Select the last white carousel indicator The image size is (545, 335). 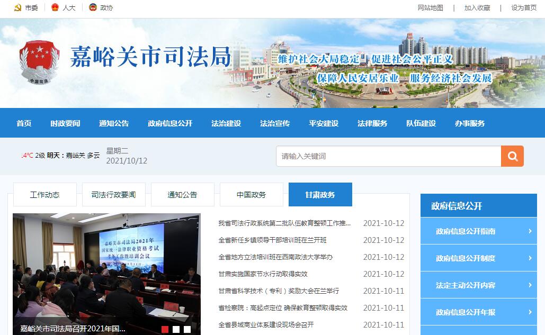(x=187, y=329)
